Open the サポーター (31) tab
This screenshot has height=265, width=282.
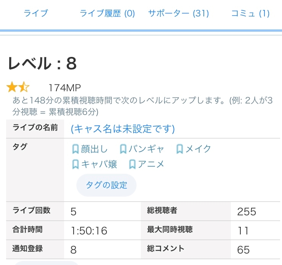179,13
